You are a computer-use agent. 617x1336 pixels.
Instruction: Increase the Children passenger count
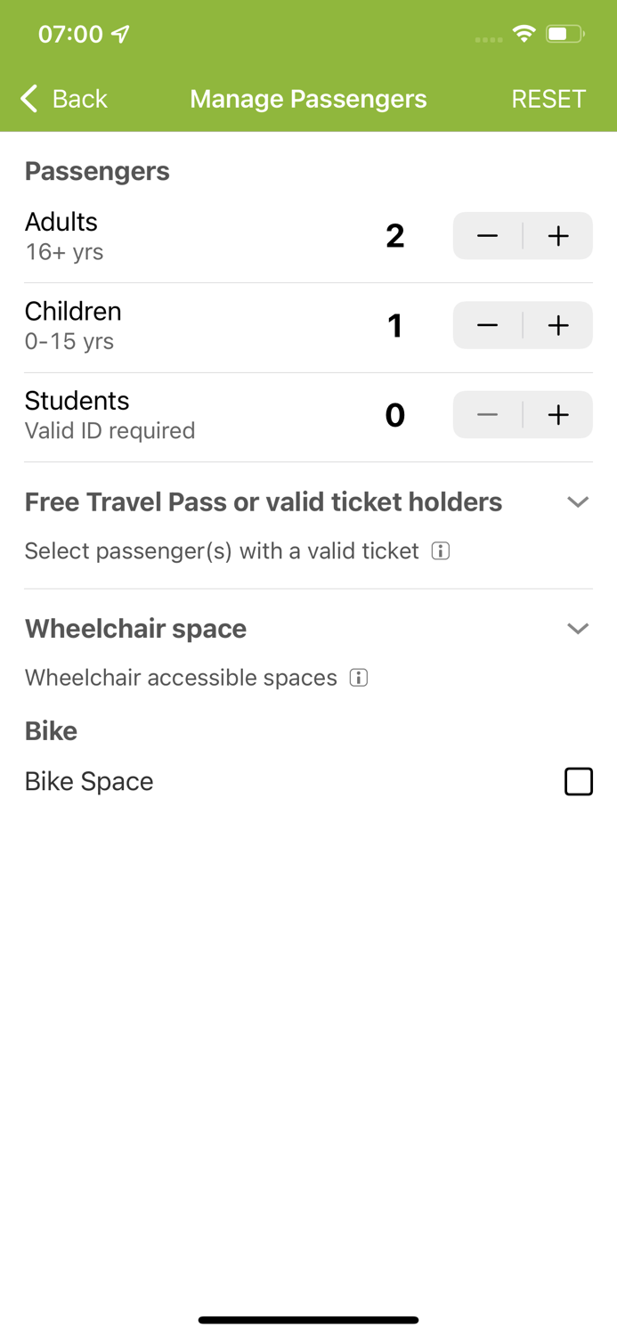pos(557,325)
